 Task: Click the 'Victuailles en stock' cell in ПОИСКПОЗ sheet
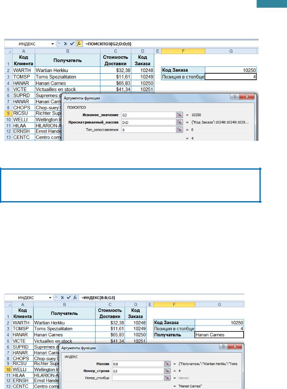(68, 89)
